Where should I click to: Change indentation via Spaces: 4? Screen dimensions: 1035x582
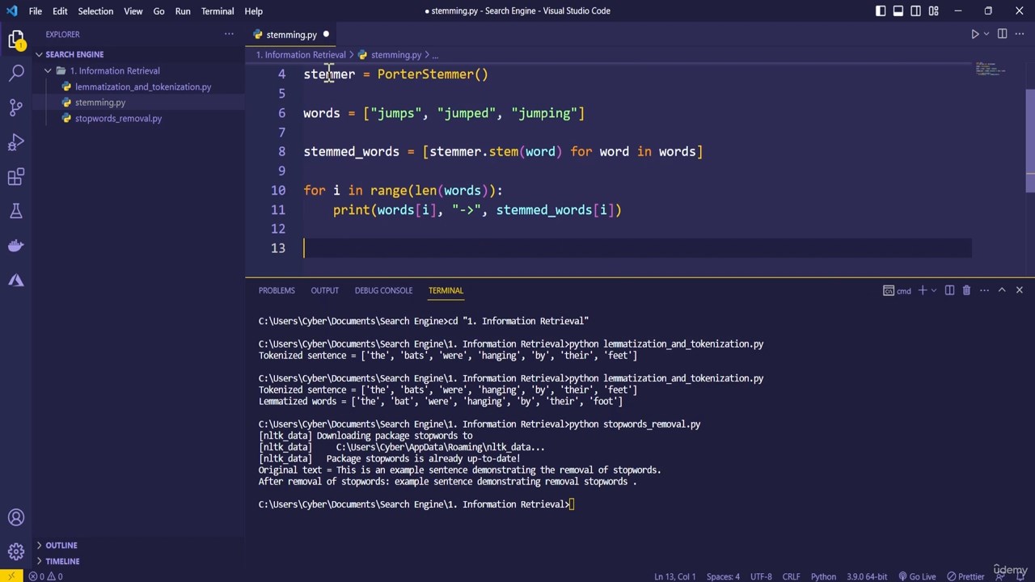click(x=723, y=576)
